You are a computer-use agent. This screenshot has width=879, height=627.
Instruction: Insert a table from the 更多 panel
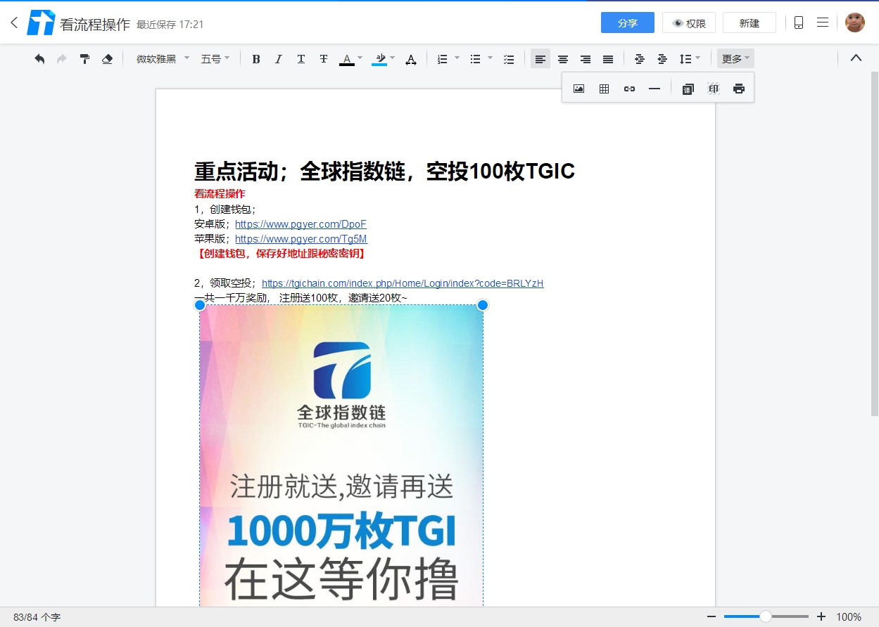pyautogui.click(x=604, y=89)
